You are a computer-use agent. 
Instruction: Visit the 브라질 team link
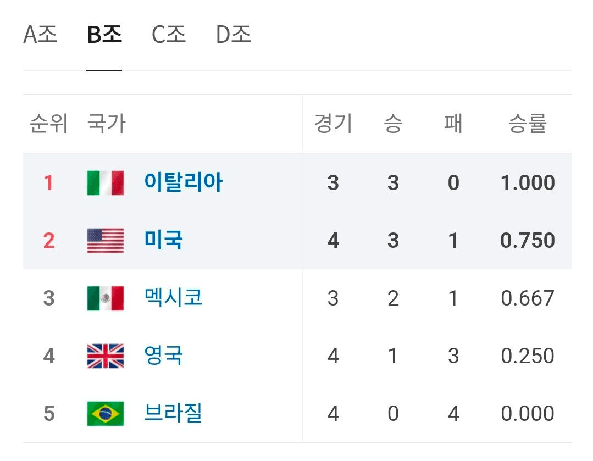173,414
